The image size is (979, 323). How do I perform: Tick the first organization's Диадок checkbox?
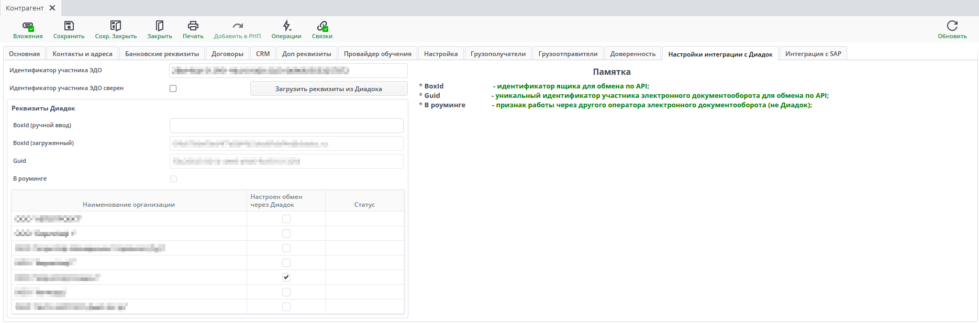(286, 219)
